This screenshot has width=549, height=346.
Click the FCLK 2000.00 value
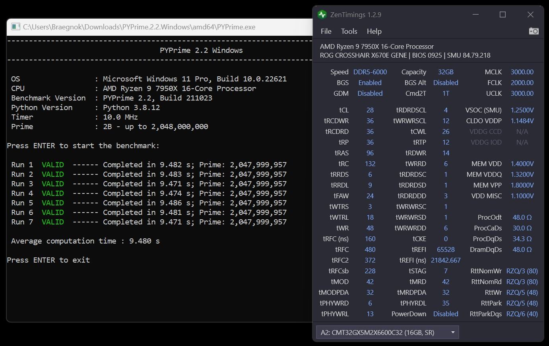(x=522, y=83)
